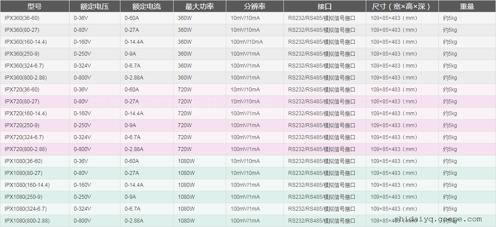496x227 pixels.
Task: Select the IPX720(250-9) model cell
Action: (22, 125)
